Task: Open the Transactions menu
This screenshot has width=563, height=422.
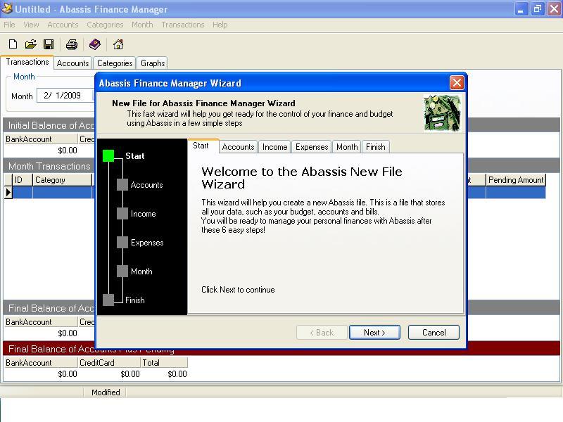Action: 182,25
